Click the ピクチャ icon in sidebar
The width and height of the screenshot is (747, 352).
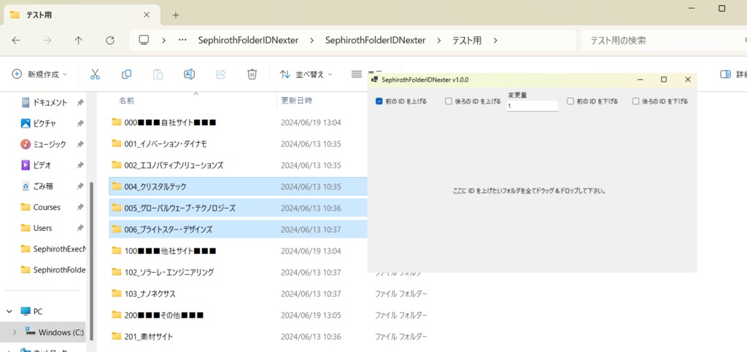(x=26, y=124)
